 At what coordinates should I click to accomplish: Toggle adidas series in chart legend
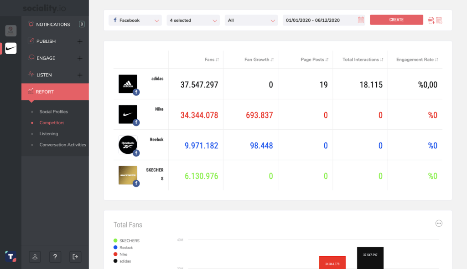pyautogui.click(x=122, y=261)
